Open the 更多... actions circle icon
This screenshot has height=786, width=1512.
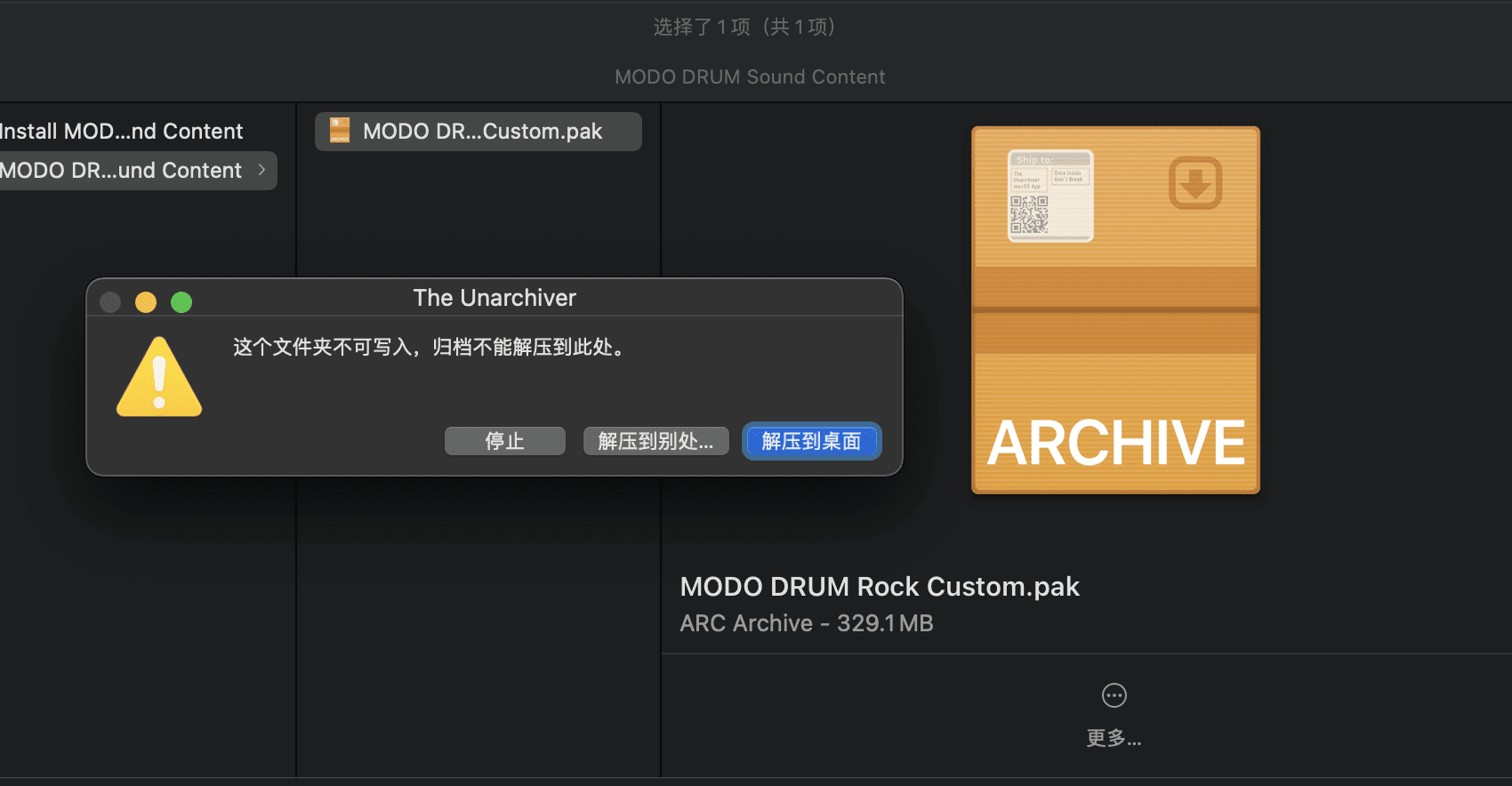pyautogui.click(x=1114, y=695)
